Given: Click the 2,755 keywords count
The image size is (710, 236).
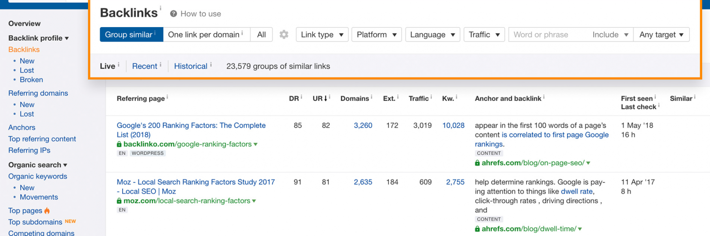Looking at the screenshot, I should point(455,182).
